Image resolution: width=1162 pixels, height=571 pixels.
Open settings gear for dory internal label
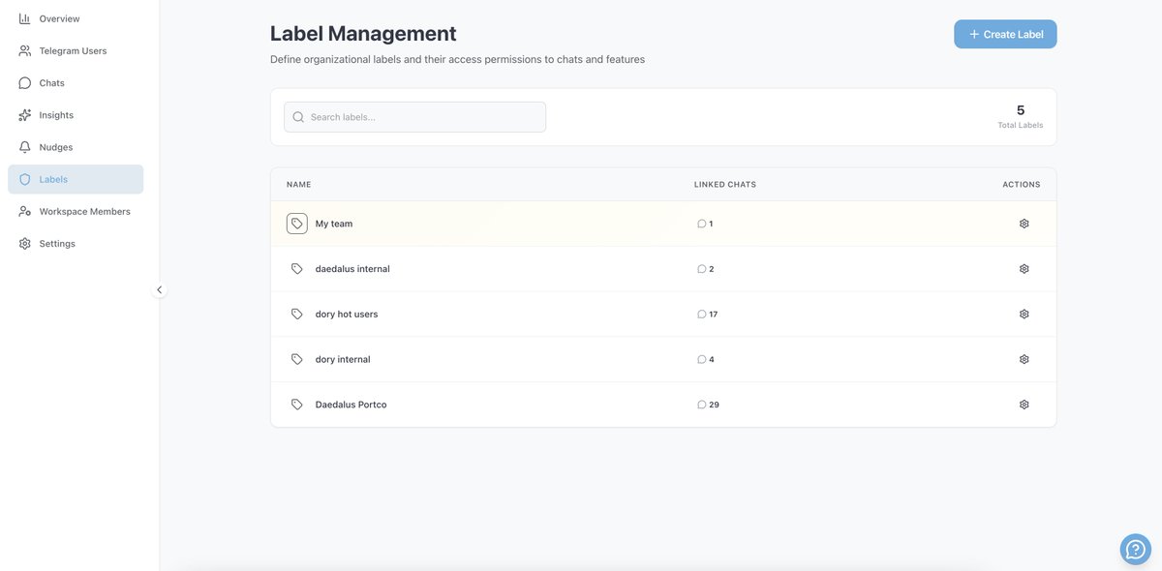coord(1024,359)
